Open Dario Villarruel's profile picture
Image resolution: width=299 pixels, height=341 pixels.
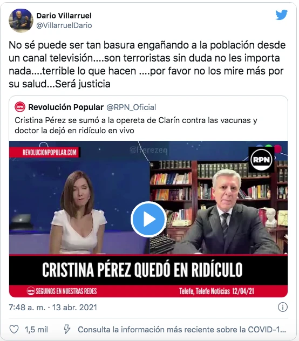21,21
